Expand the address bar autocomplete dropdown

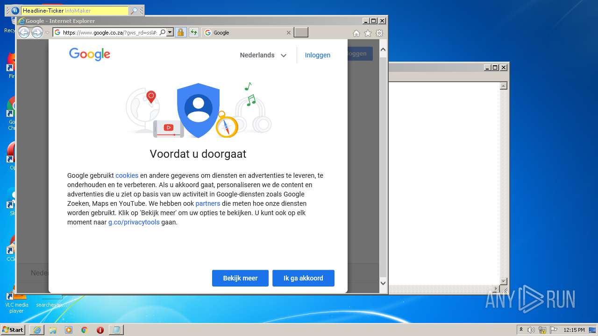pyautogui.click(x=170, y=33)
